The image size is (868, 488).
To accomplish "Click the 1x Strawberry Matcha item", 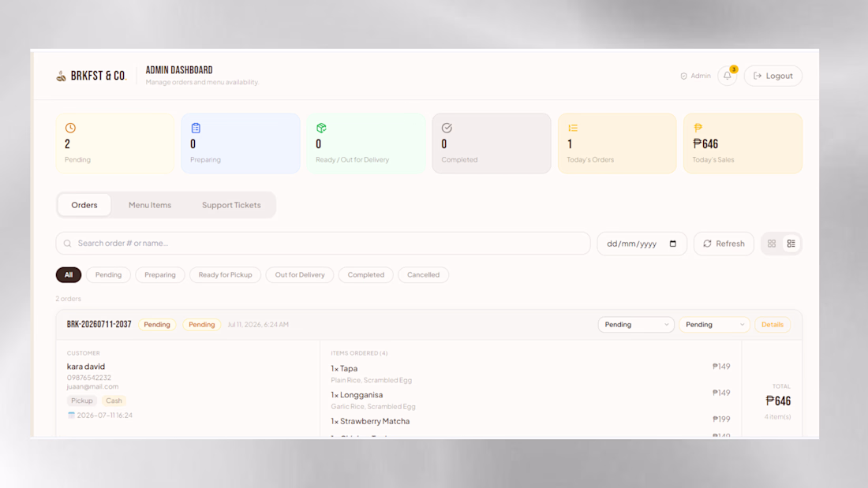I will click(370, 422).
